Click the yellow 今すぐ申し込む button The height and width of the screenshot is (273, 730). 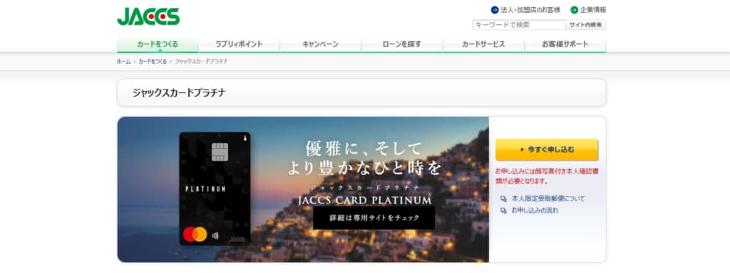click(547, 149)
